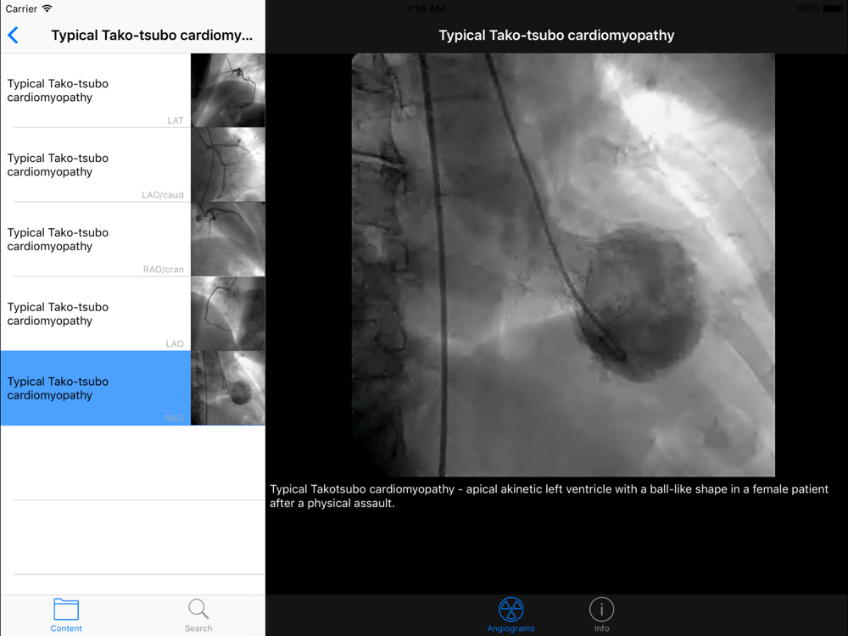
Task: Select the Angiograms radiation icon
Action: point(510,610)
